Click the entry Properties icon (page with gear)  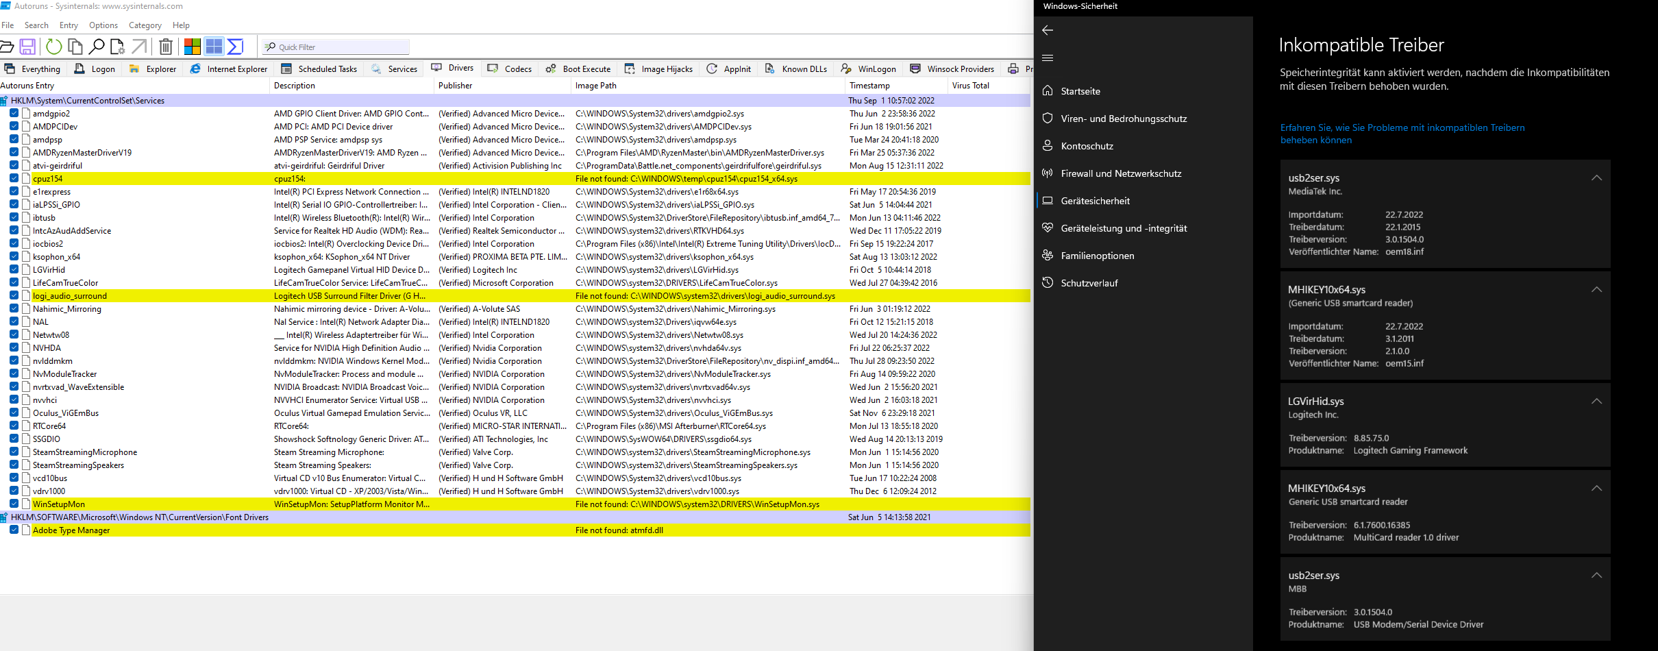point(118,47)
